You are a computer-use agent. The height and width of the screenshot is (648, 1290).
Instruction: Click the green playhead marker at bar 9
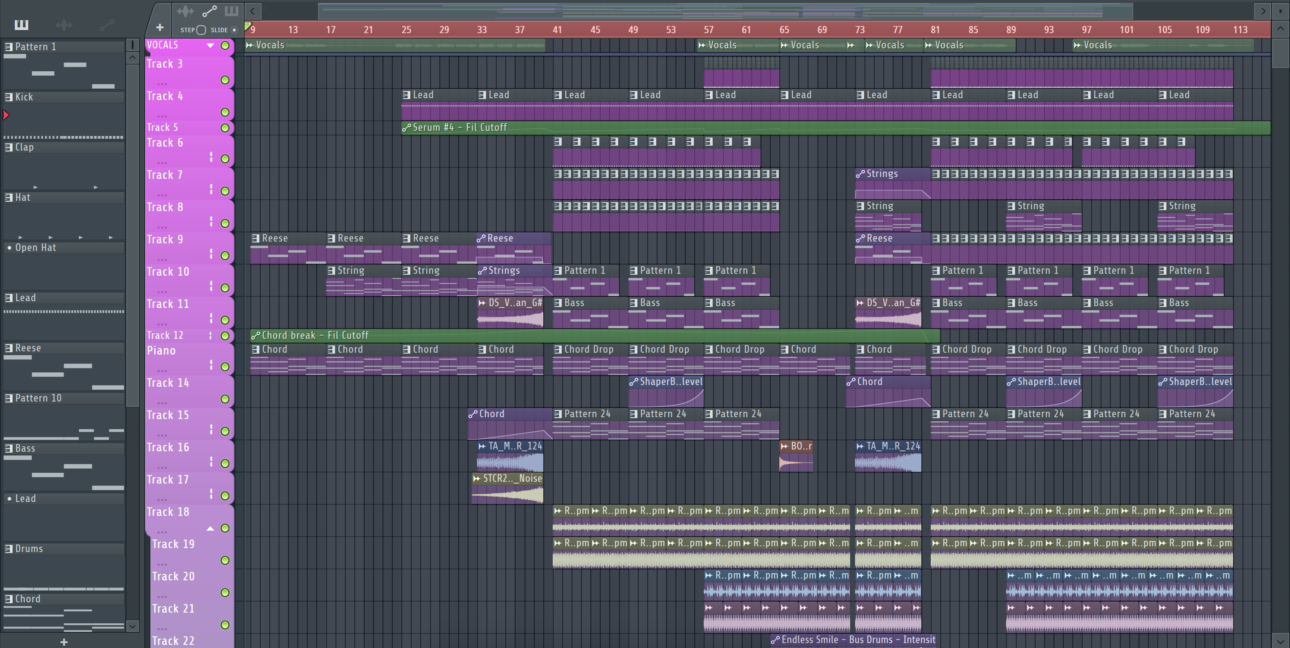[x=247, y=26]
